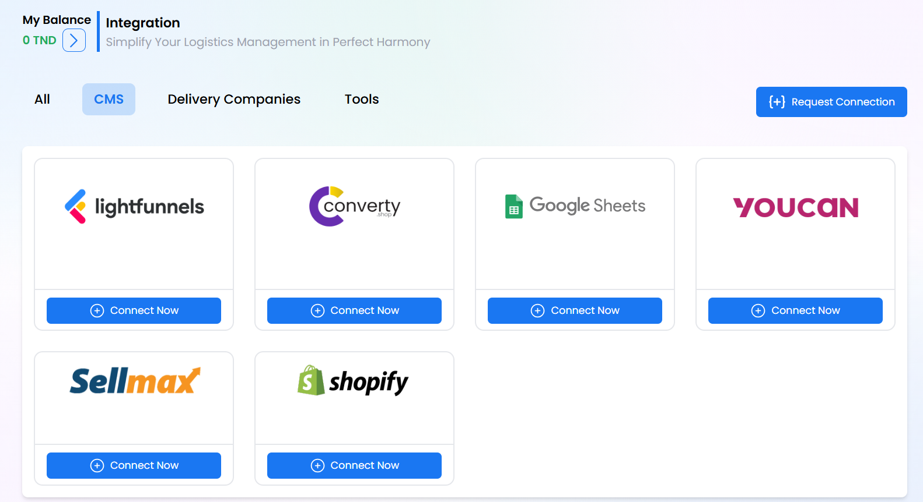Click the Integration page heading

[143, 23]
